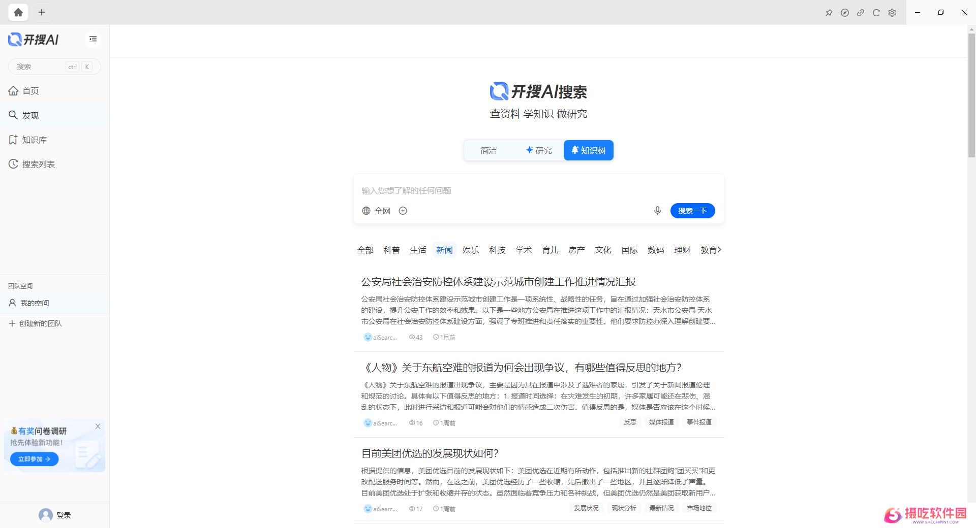Click 反思 tag

tap(630, 422)
